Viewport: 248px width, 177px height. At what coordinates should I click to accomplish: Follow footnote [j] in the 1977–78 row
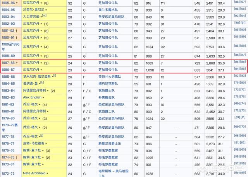click(42, 135)
